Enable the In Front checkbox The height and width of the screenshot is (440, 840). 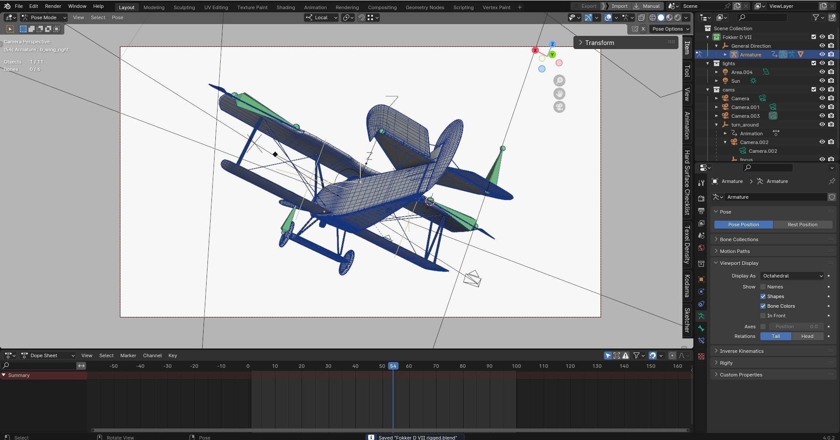(763, 316)
